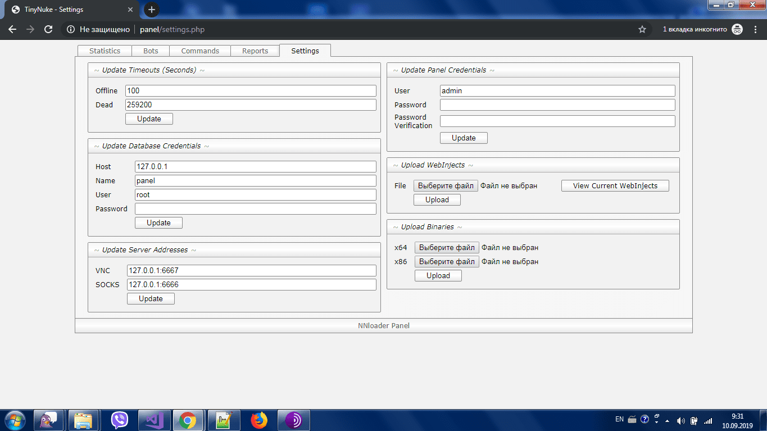This screenshot has height=431, width=767.
Task: Open the Reports tab
Action: pyautogui.click(x=255, y=51)
